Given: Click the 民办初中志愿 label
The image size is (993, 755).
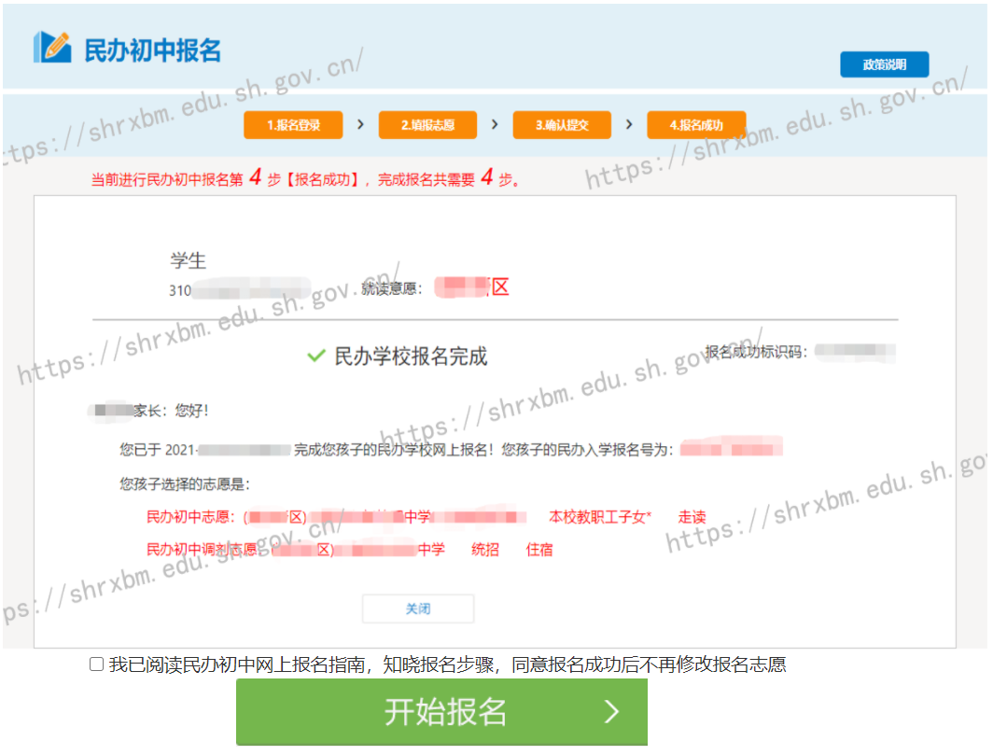Looking at the screenshot, I should [x=190, y=517].
